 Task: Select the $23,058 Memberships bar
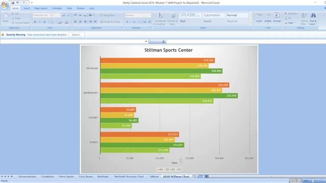point(169,96)
